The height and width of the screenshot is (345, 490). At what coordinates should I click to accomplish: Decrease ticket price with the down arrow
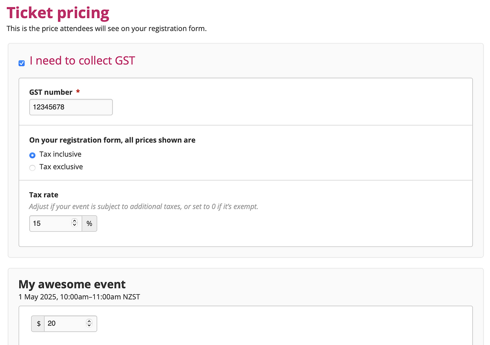coord(89,325)
